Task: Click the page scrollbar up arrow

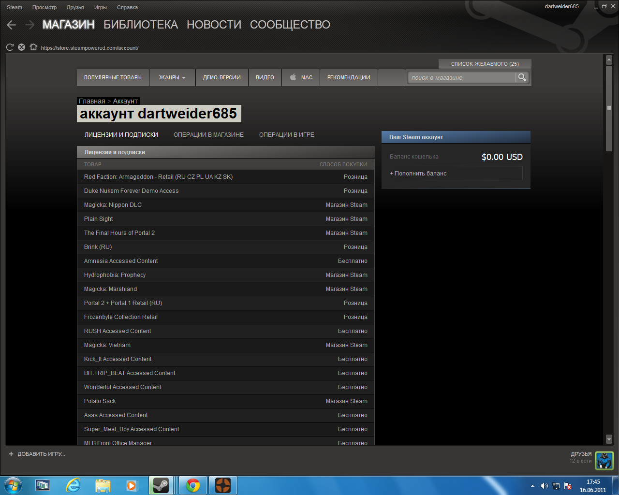Action: pos(609,60)
